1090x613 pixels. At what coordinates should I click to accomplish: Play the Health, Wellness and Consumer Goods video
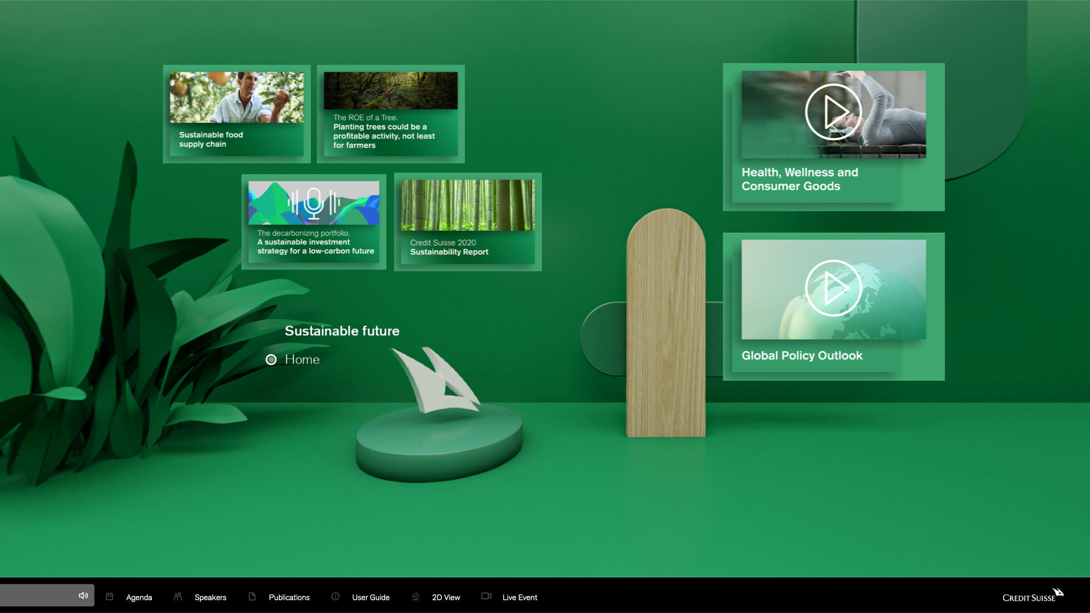(833, 112)
